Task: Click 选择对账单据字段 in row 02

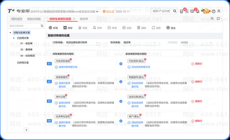Action: 63,85
